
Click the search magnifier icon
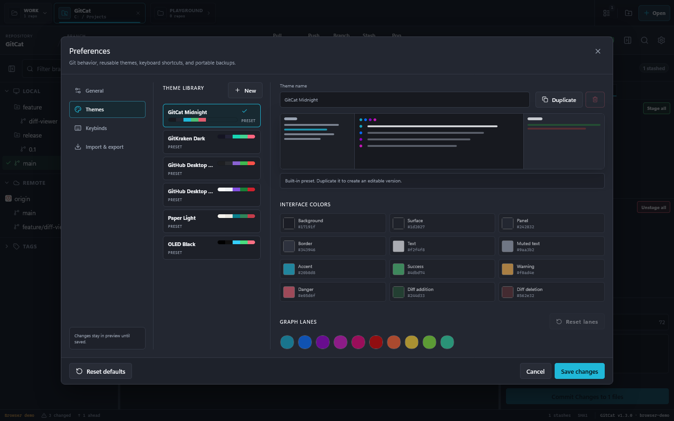[x=645, y=40]
